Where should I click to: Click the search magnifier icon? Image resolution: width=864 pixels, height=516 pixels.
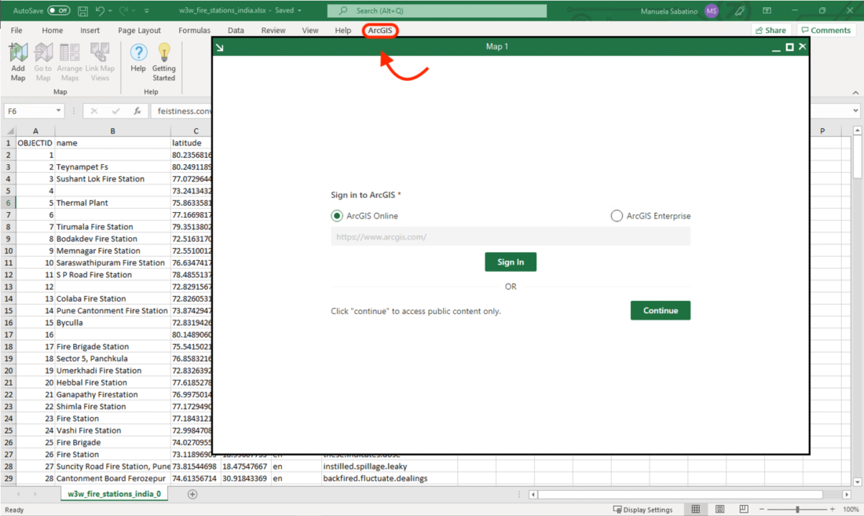(343, 10)
